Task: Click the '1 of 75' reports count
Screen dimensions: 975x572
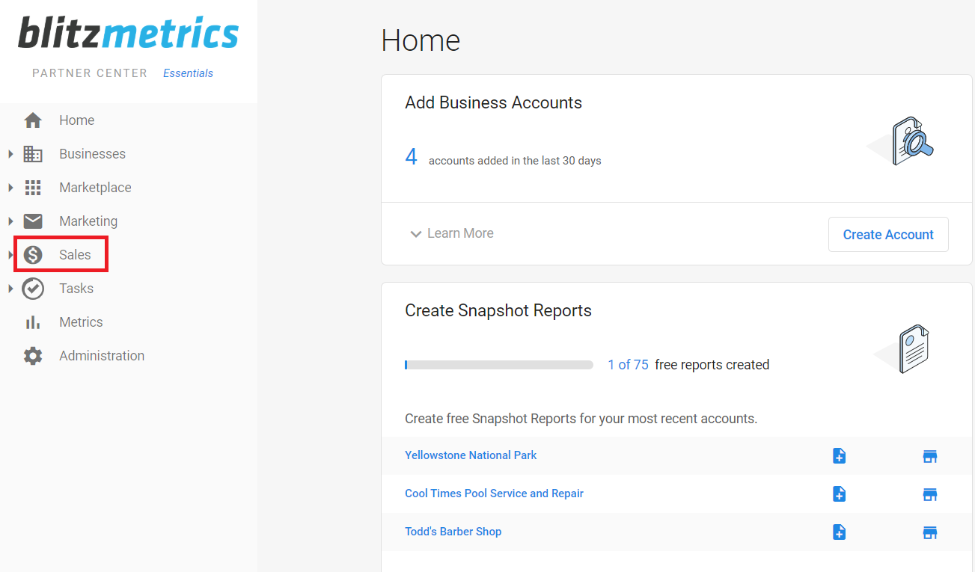Action: tap(628, 365)
